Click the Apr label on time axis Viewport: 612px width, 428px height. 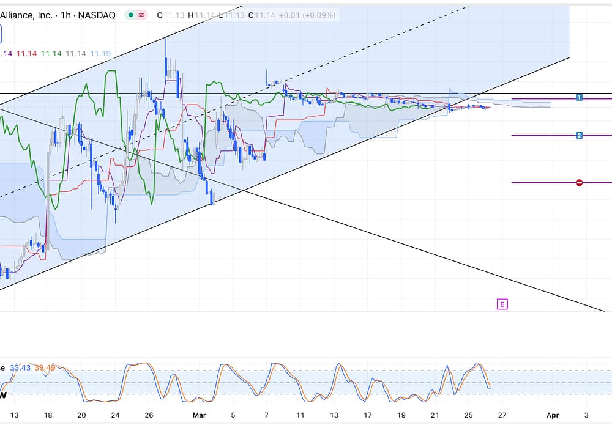click(553, 415)
